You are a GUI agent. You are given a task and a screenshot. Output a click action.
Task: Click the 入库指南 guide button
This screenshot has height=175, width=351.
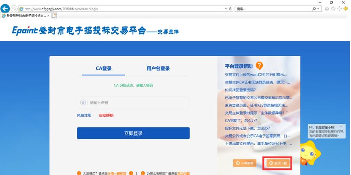pos(245,163)
